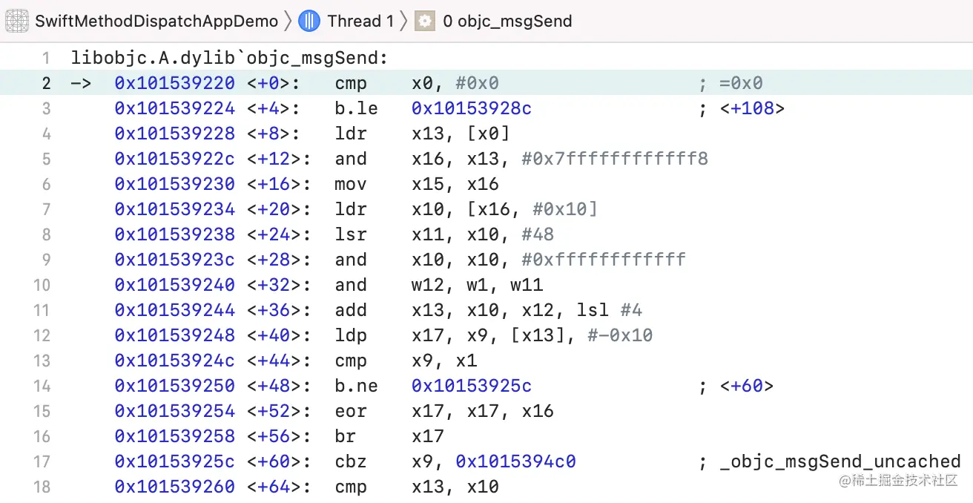
Task: Click the current instruction arrow indicator
Action: click(81, 83)
